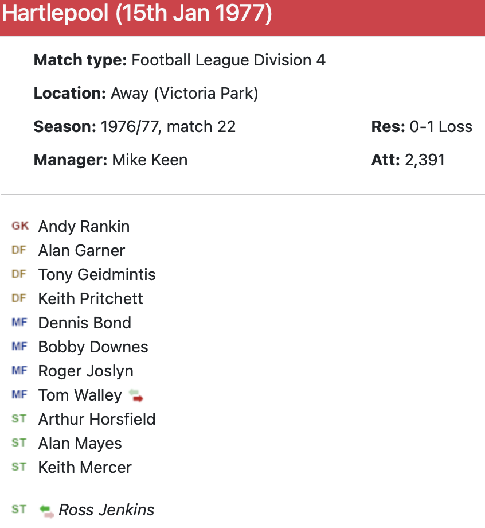Open player Bobby Downes

pyautogui.click(x=93, y=347)
